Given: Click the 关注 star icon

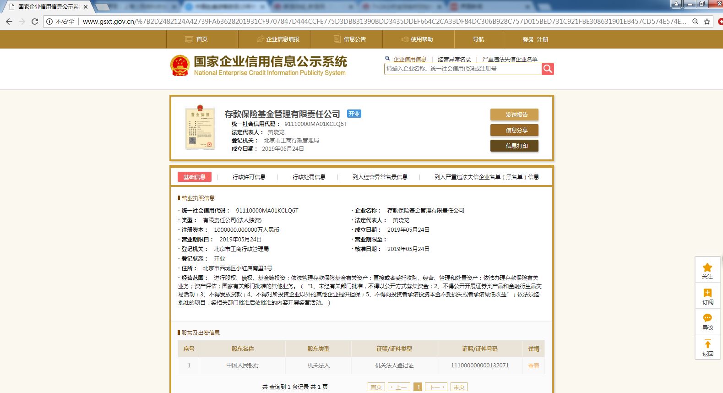Looking at the screenshot, I should pos(707,267).
